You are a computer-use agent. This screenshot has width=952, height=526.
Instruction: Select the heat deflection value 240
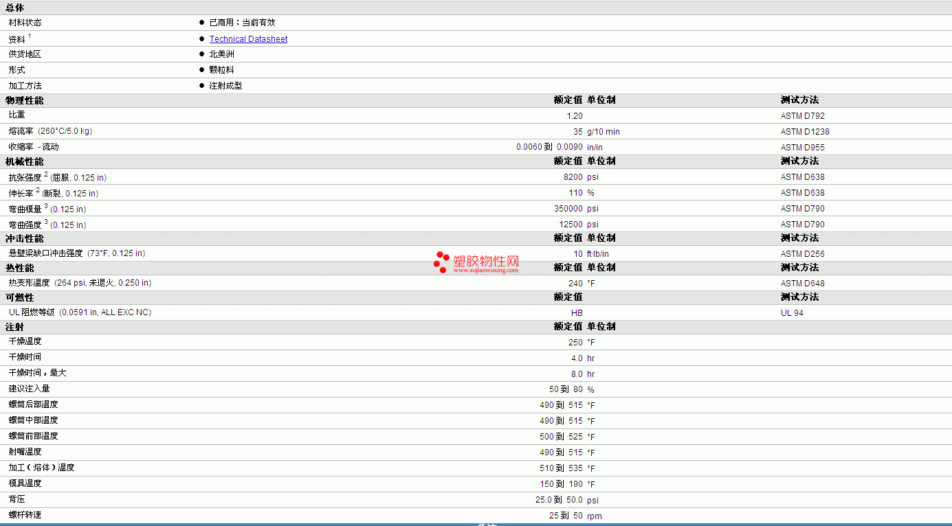coord(575,284)
